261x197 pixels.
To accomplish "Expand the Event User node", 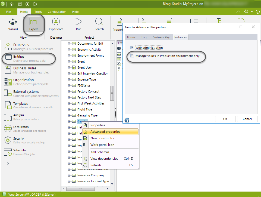I will (x=69, y=68).
